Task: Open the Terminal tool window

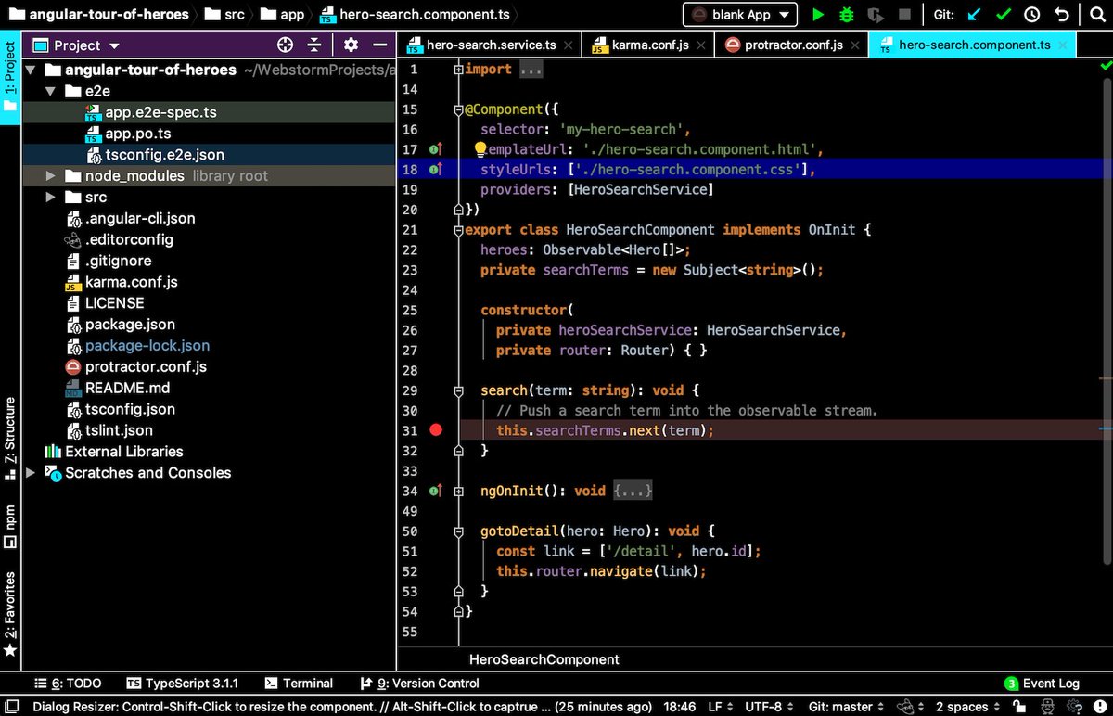Action: [x=299, y=684]
